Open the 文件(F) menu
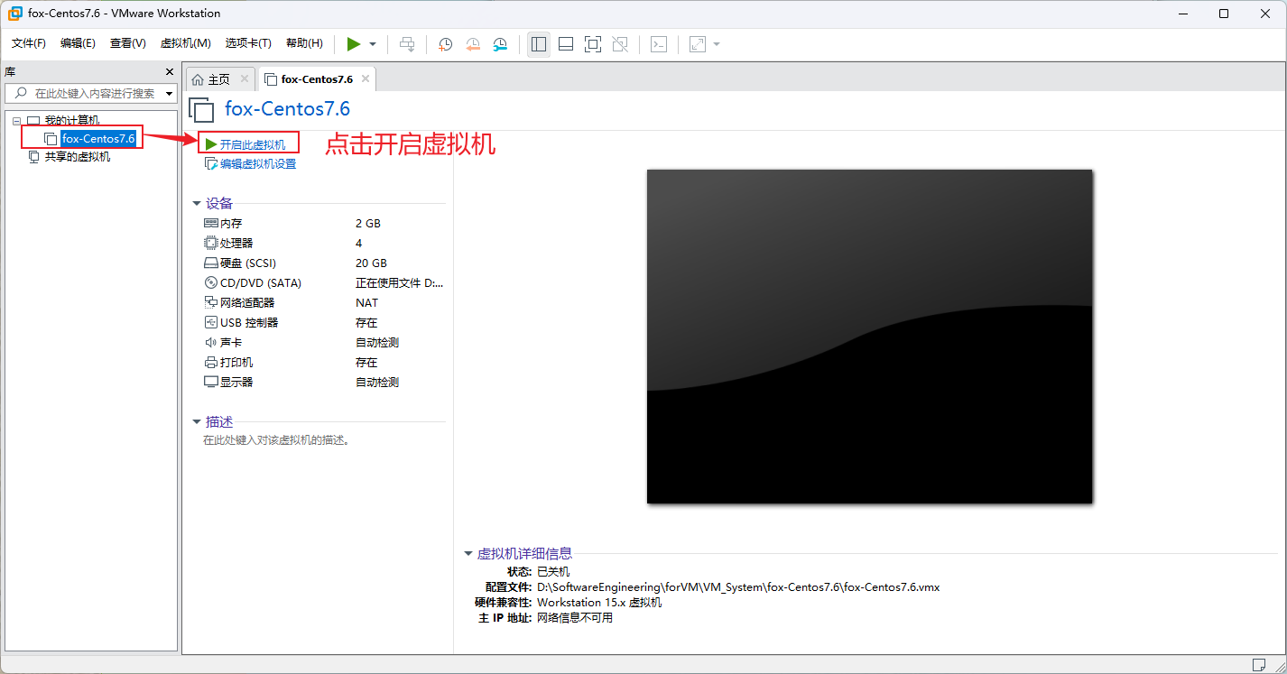 point(29,43)
